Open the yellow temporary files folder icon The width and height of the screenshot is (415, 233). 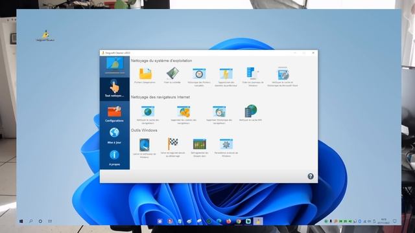tap(145, 74)
